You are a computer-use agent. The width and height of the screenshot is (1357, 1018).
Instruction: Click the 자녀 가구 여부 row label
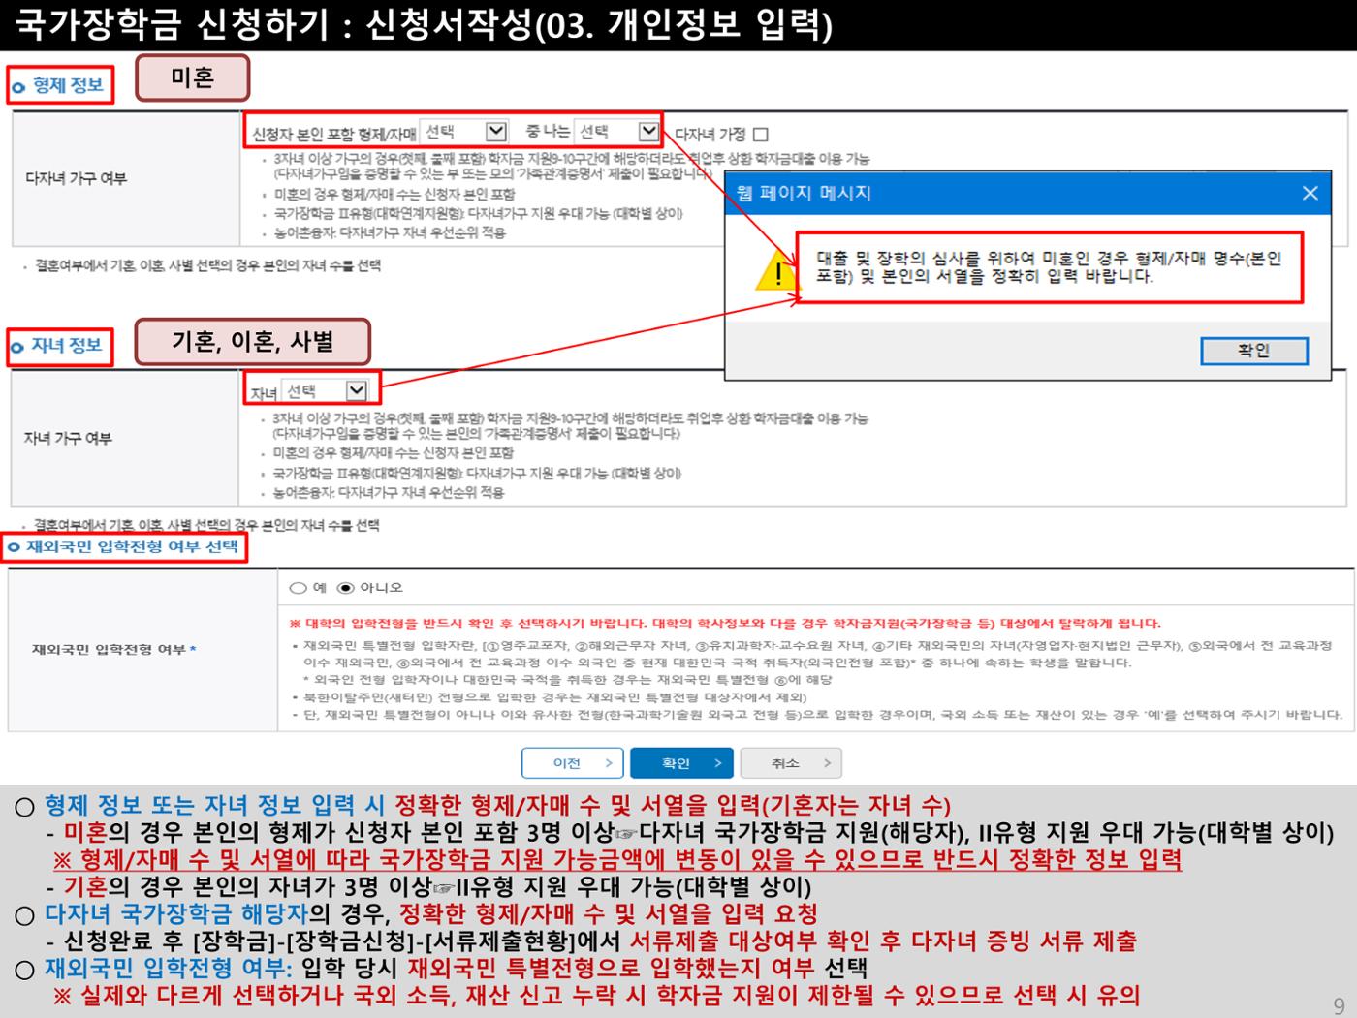click(68, 438)
